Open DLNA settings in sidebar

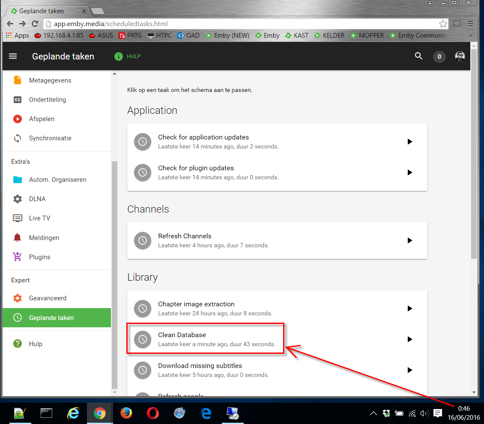57,199
